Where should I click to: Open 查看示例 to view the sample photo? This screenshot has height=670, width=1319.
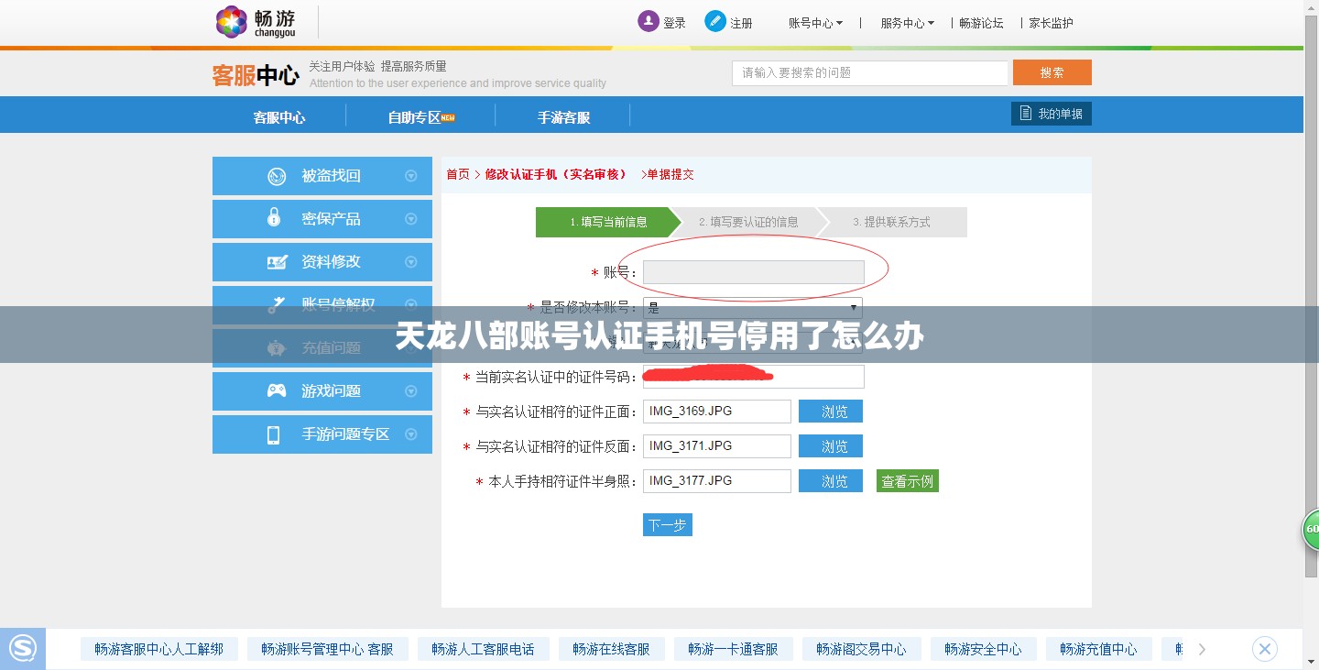[906, 480]
